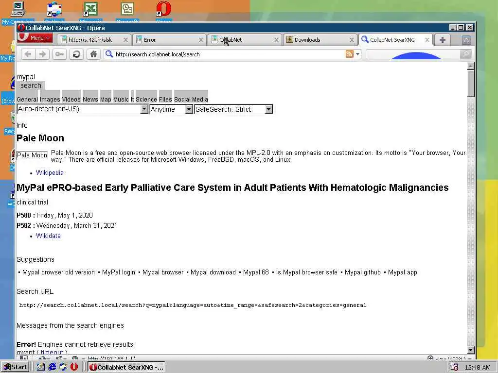Click the timeout link after qwant
Image resolution: width=498 pixels, height=373 pixels.
[x=52, y=352]
